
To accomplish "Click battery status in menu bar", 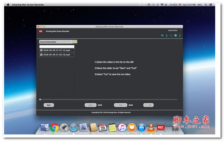I will pos(173,5).
